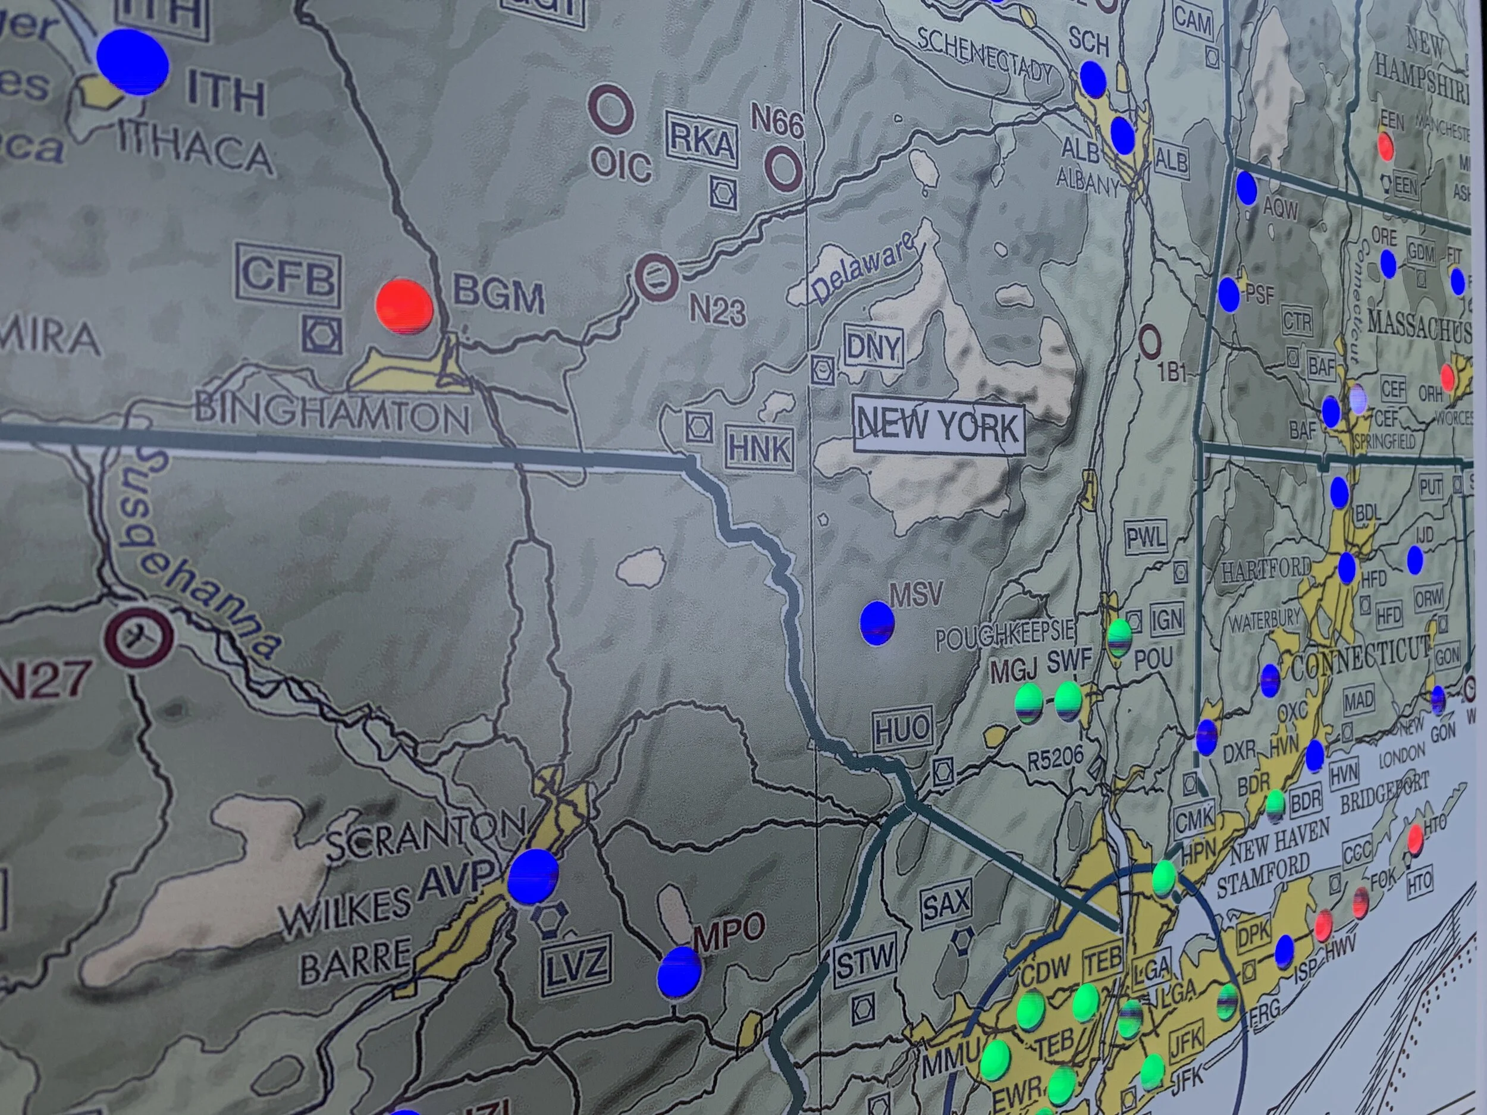Click the blue ISP airport dot
The height and width of the screenshot is (1115, 1487).
1284,950
